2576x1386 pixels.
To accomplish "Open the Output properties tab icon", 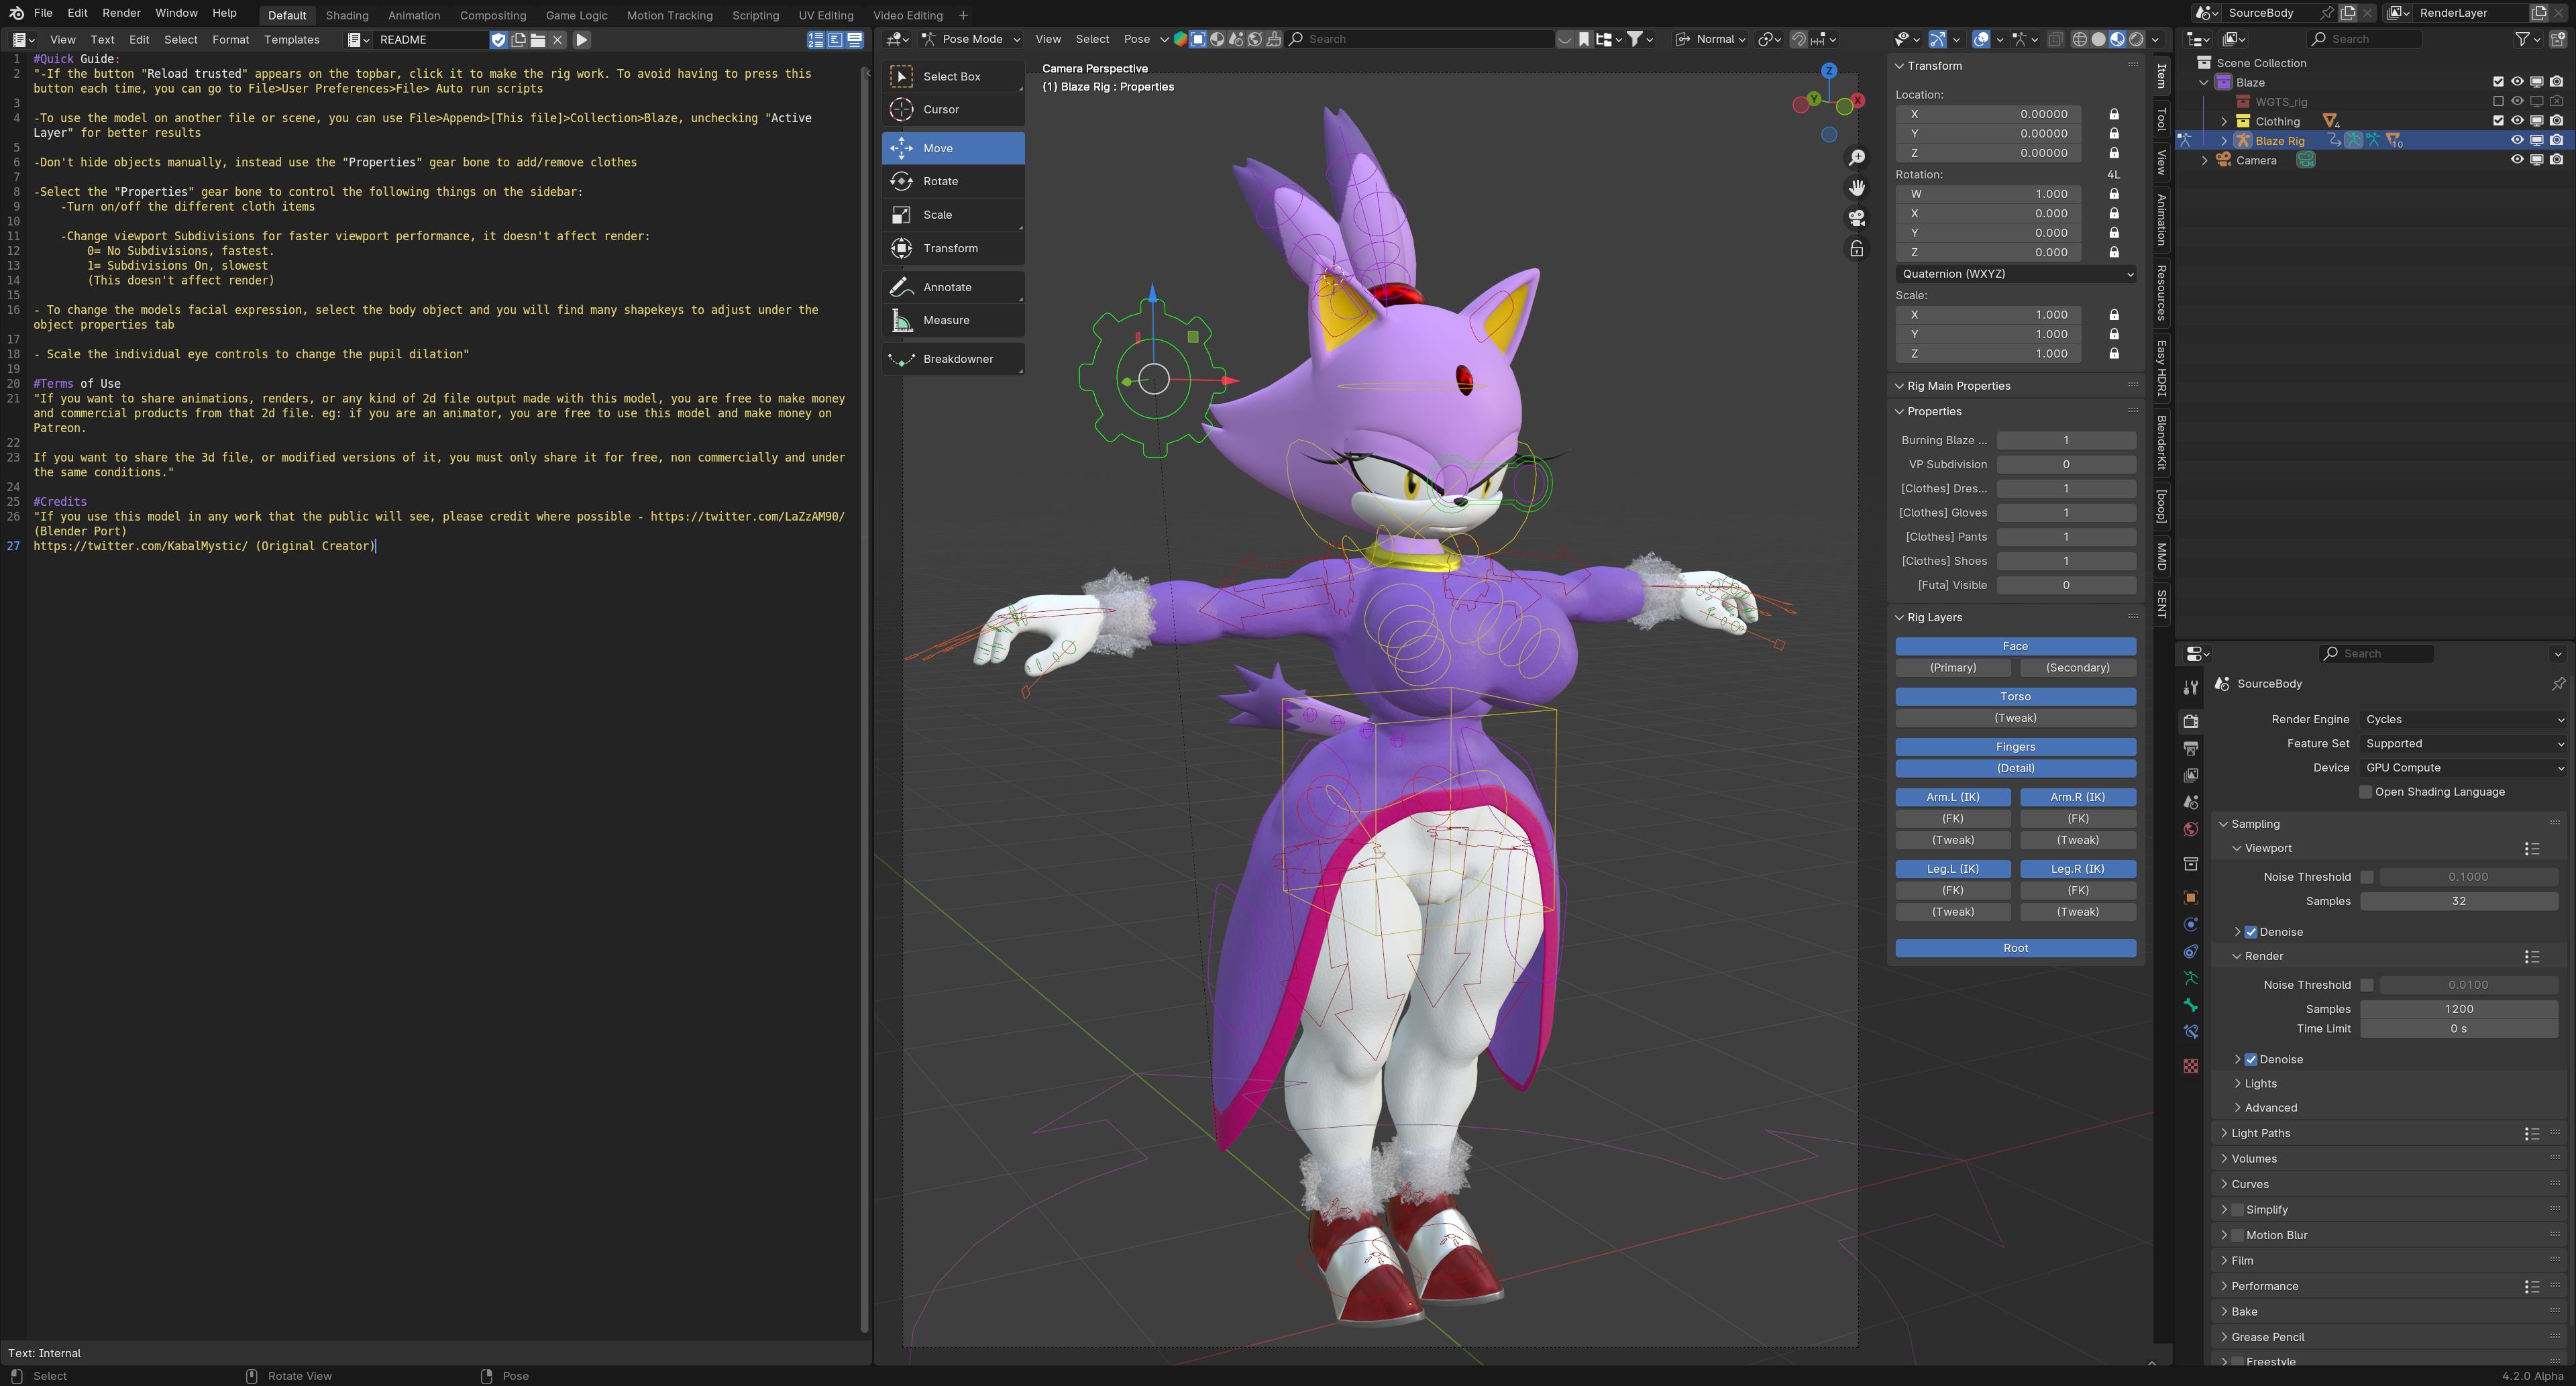I will (2190, 748).
